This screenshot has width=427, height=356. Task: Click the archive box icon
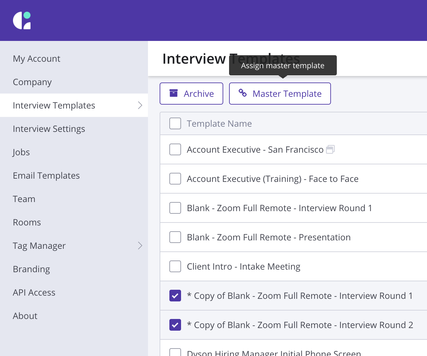[x=174, y=93]
